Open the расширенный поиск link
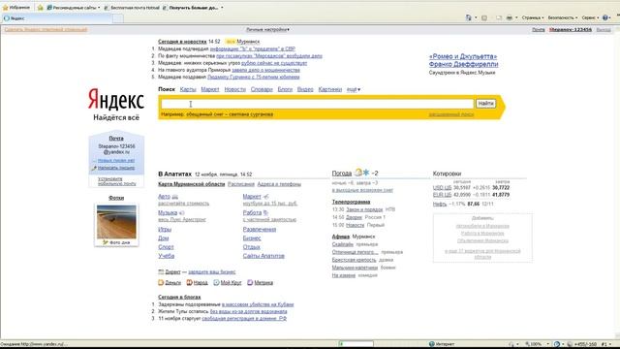 coord(450,114)
